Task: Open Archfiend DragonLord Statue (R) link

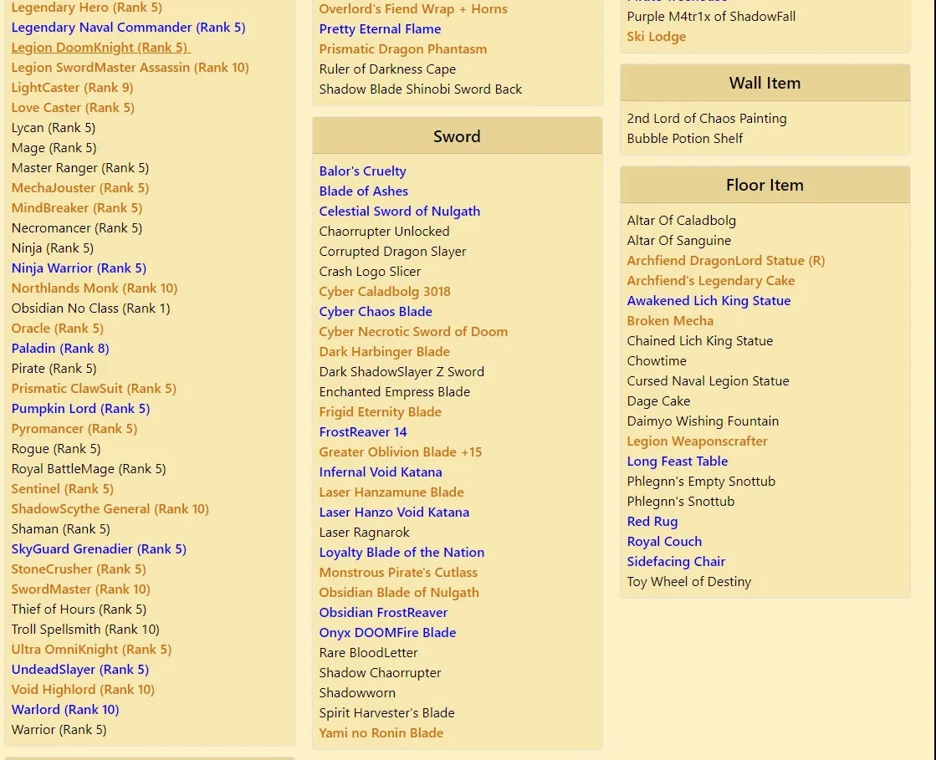Action: pos(726,261)
